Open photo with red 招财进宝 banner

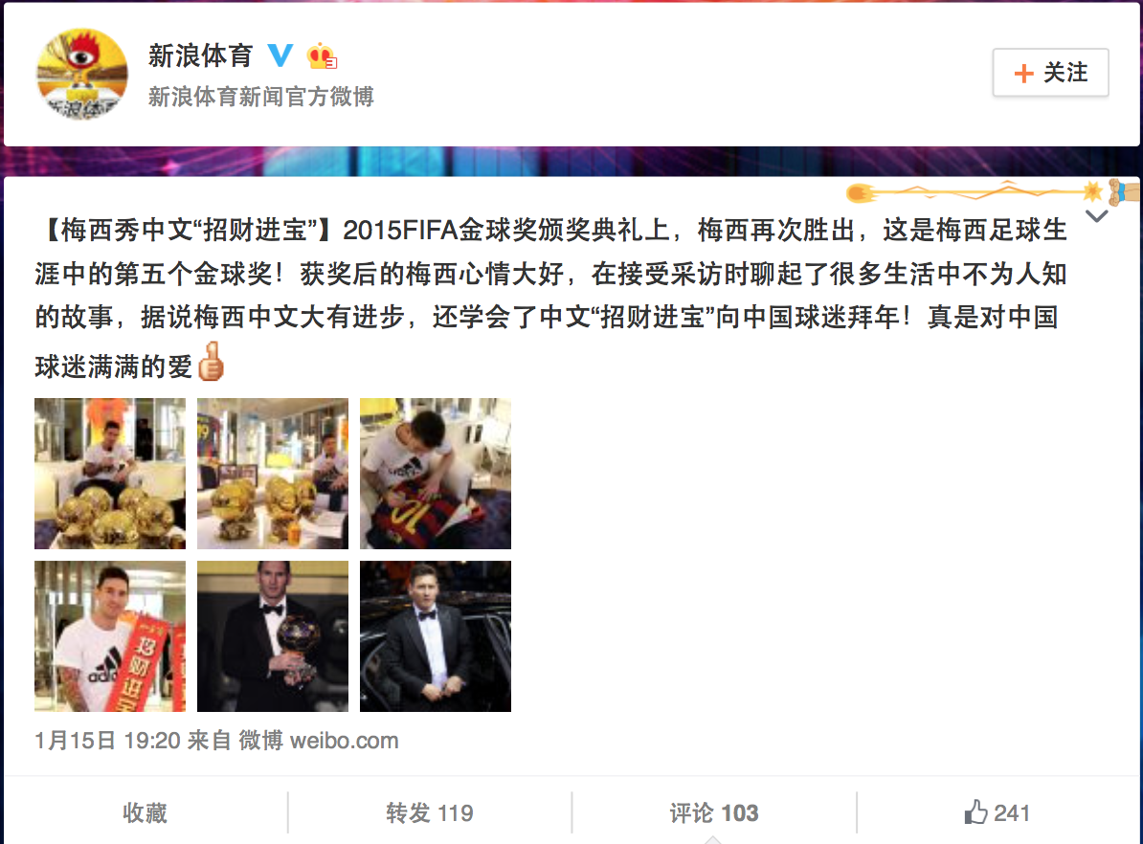coord(110,636)
